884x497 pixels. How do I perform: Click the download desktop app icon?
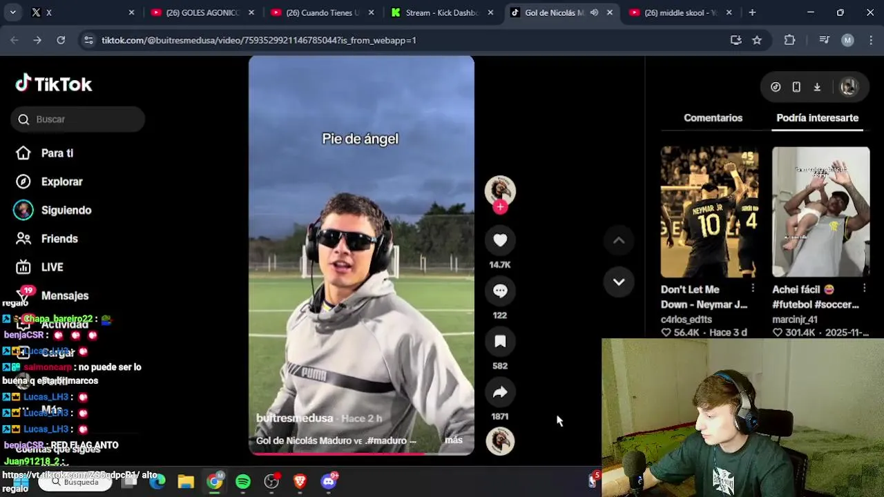817,87
